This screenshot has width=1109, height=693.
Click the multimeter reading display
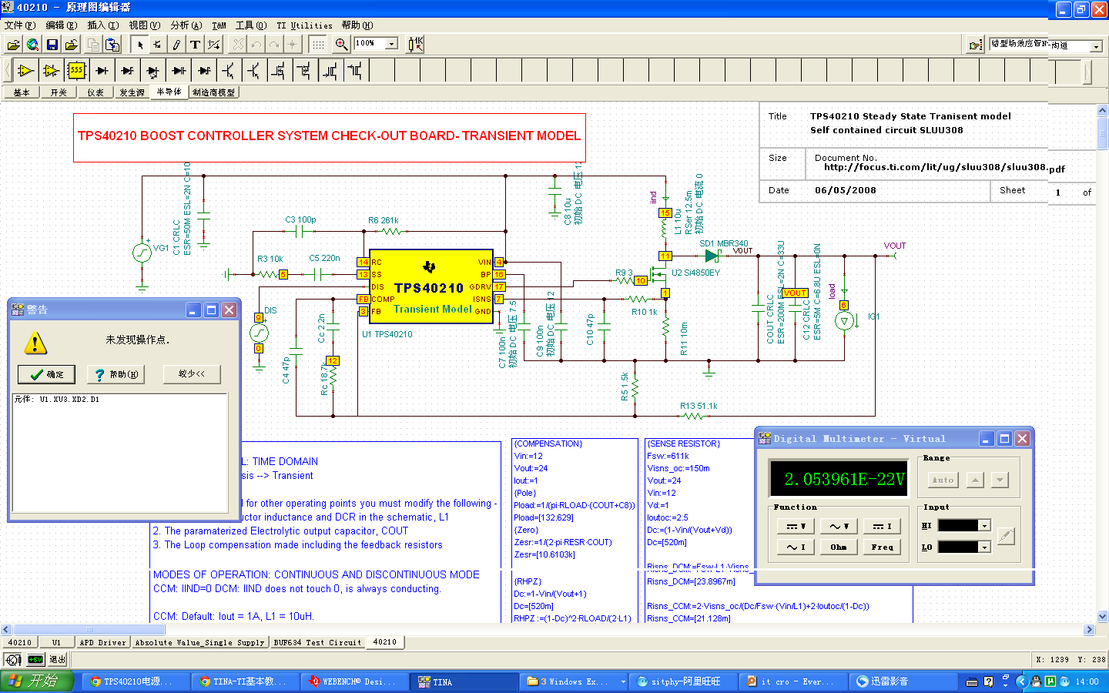(x=838, y=479)
